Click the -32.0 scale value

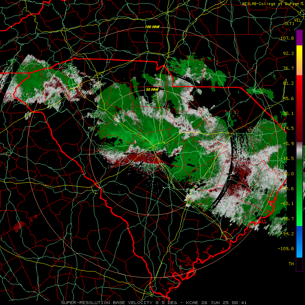(x=287, y=174)
